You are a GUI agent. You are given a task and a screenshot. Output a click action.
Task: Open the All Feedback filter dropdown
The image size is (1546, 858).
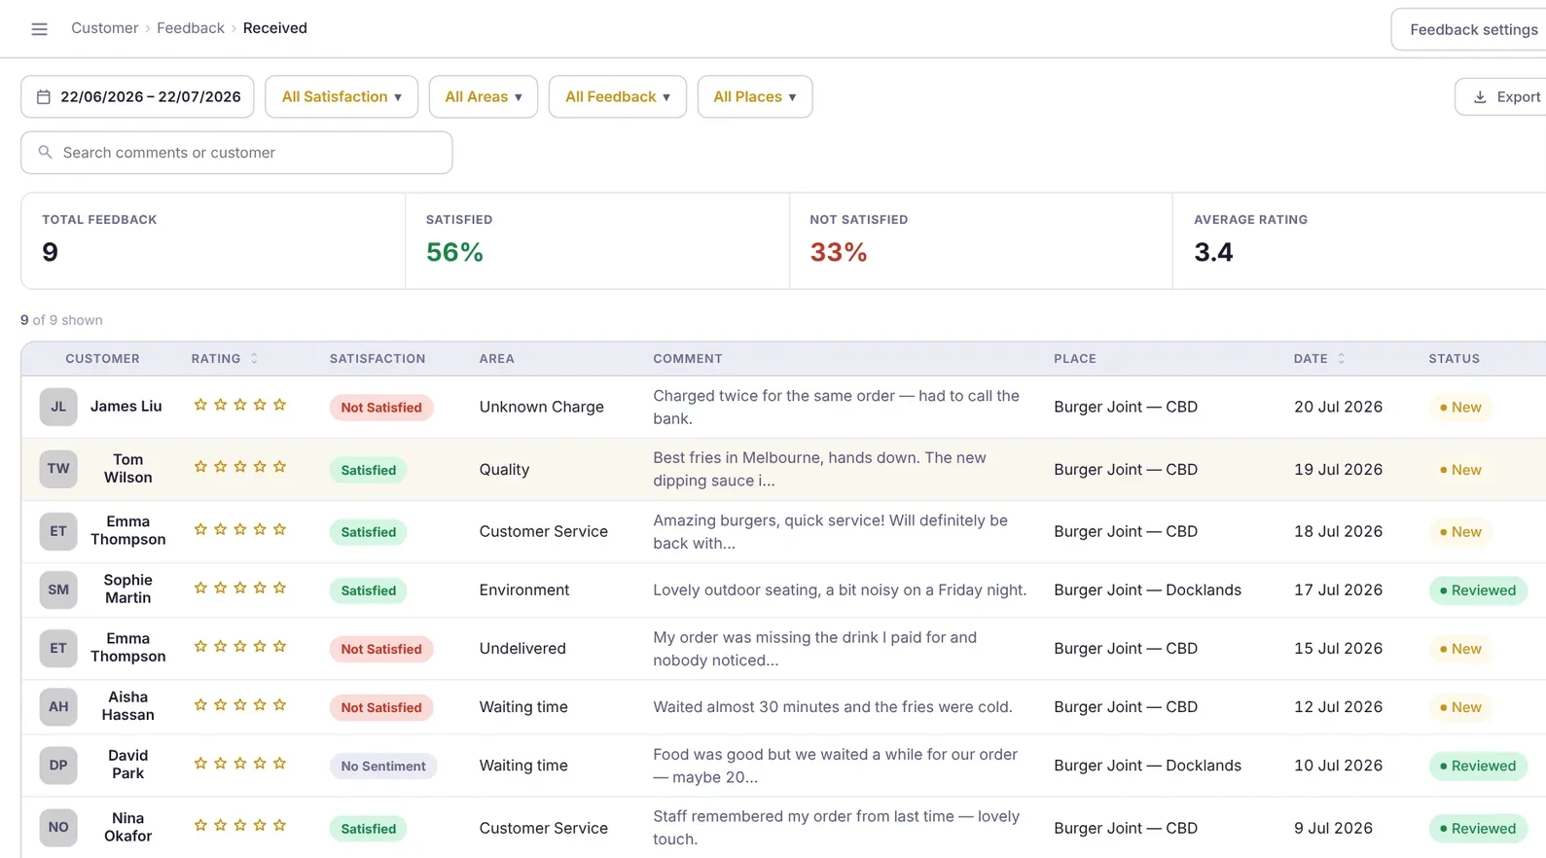[618, 97]
